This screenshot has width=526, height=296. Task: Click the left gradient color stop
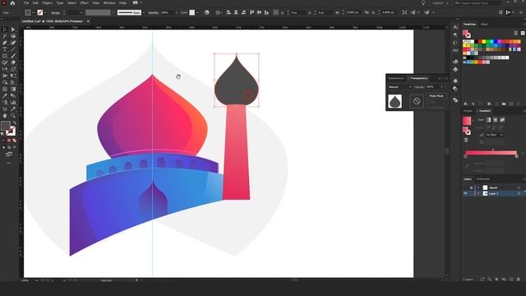pos(465,156)
